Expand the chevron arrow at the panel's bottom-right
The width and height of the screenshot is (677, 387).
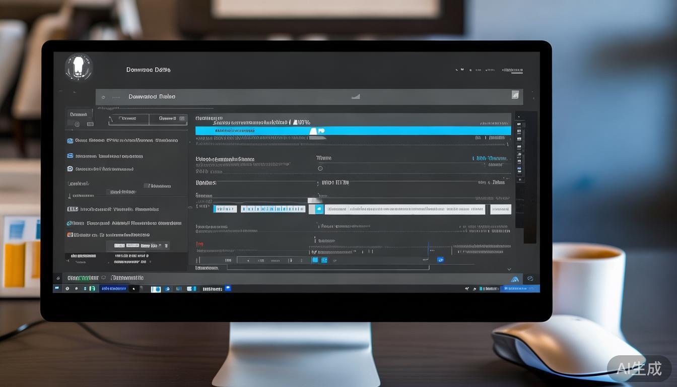pos(509,269)
